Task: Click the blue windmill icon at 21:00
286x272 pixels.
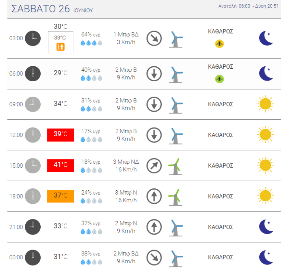Action: [175, 227]
